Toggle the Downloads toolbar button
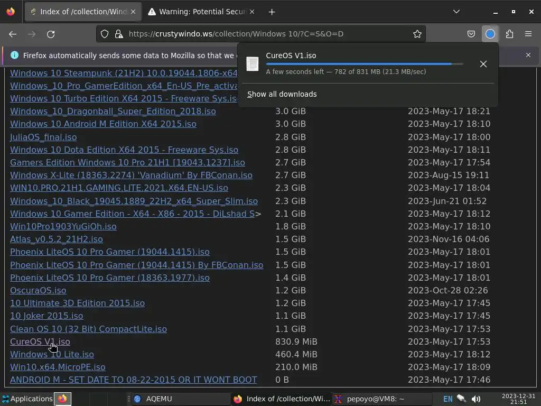The width and height of the screenshot is (541, 406). (x=490, y=34)
